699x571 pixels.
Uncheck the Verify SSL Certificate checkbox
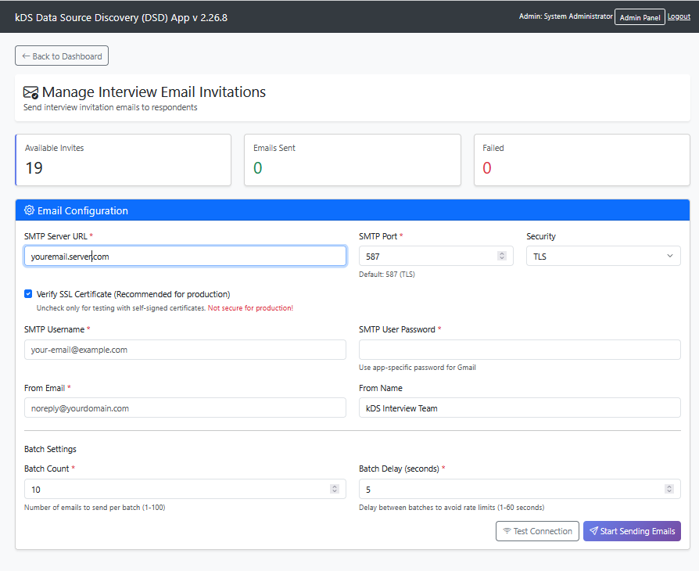pyautogui.click(x=28, y=294)
